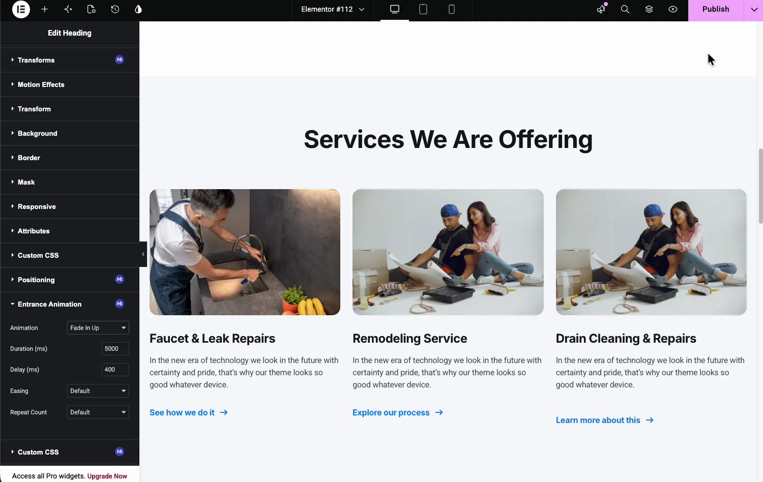Toggle dark mode drop icon
763x482 pixels.
tap(138, 9)
